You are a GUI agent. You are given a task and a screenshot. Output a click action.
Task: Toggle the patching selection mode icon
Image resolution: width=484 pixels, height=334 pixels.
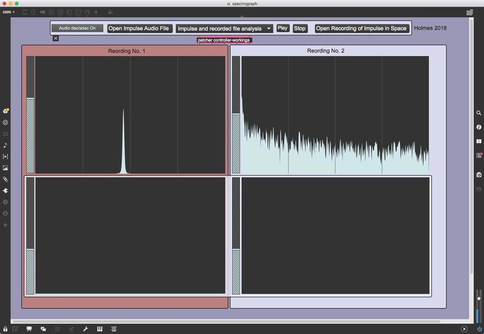click(x=15, y=329)
